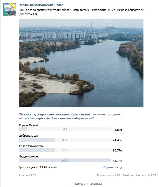Click the Наддніпрянськ result bar showing 2004
Viewport: 159px width, 187px height.
tap(65, 161)
